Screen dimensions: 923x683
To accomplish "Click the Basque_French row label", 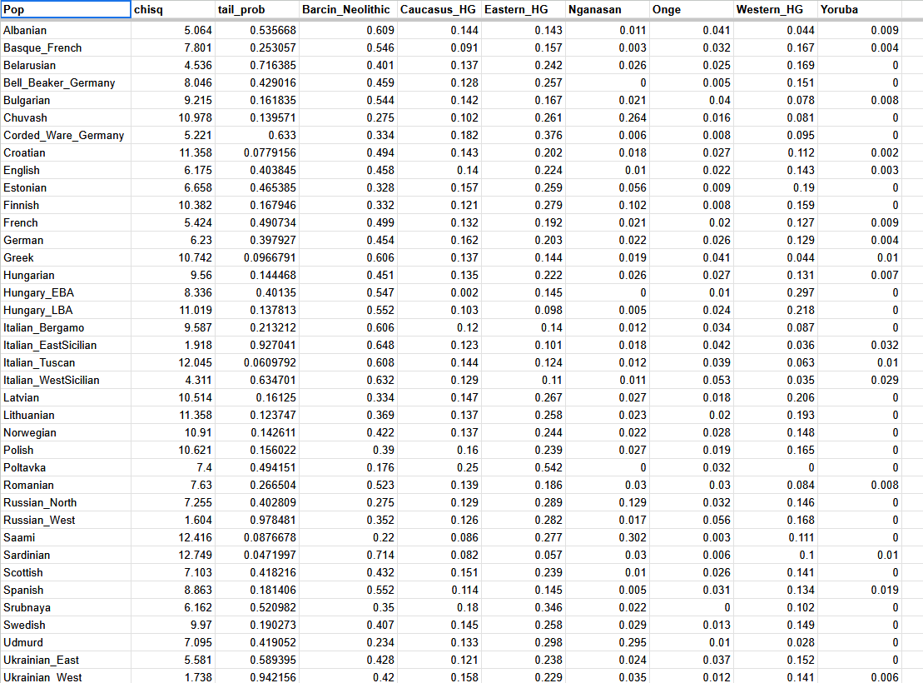I will click(x=42, y=47).
